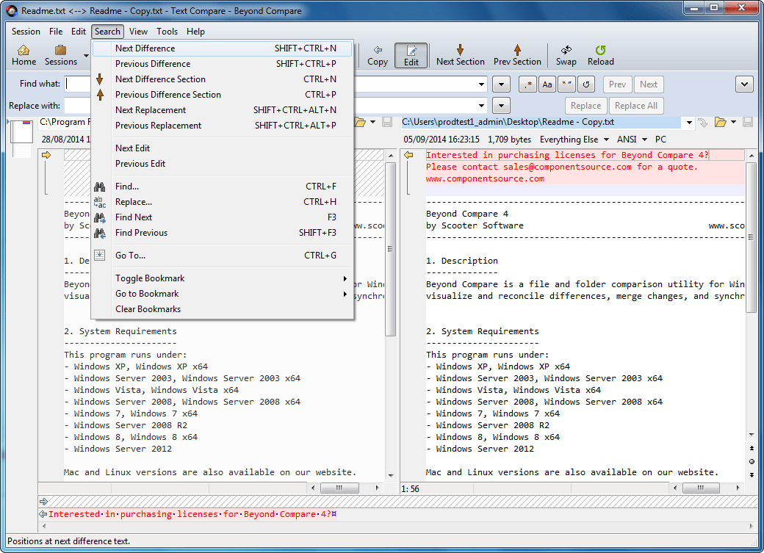Screen dimensions: 764x553
Task: Click the open-folder icon beside the right file path
Action: coord(721,122)
